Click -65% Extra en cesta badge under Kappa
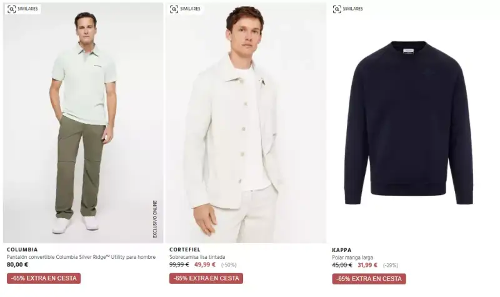500x297 pixels. click(369, 279)
